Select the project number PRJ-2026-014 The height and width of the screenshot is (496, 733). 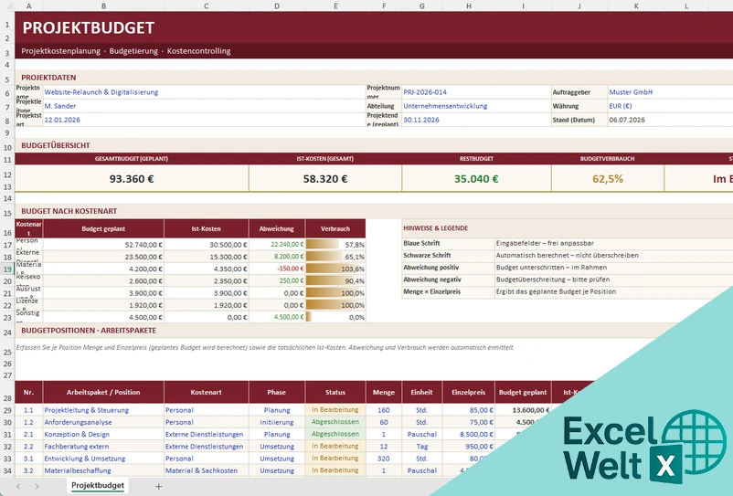click(476, 92)
